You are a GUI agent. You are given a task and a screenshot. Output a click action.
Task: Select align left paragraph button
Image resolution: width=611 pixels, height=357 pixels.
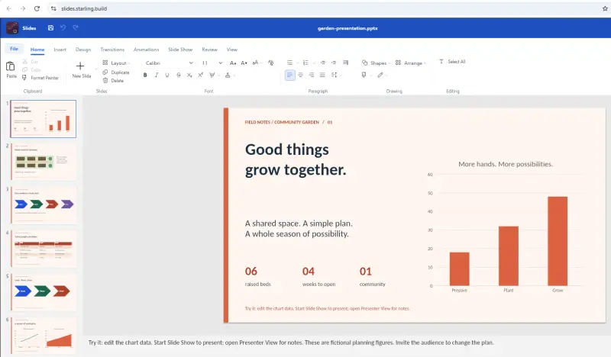(x=289, y=75)
